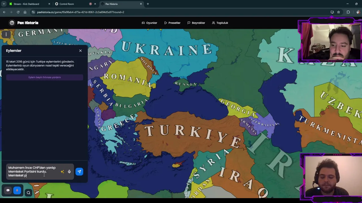Open the three-dot menu on the map
This screenshot has height=203, width=362.
(6, 34)
